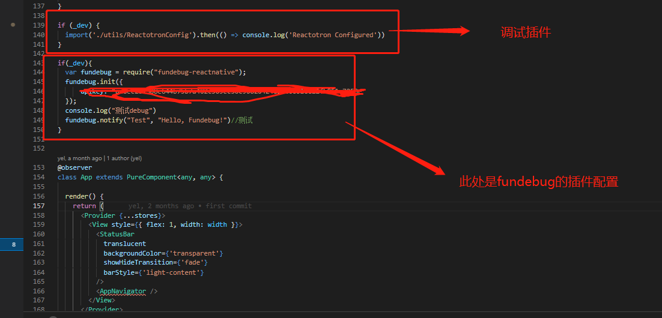Click the <Provider {...stores}> tag
662x318 pixels.
pyautogui.click(x=123, y=215)
